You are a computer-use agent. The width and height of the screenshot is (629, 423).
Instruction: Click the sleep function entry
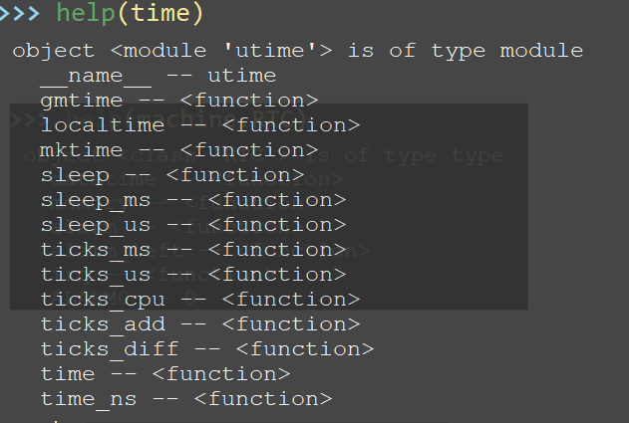(172, 175)
